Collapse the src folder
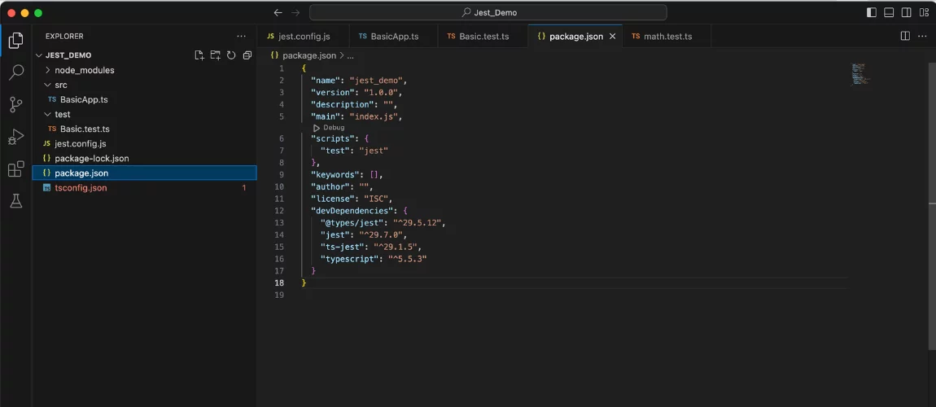 pyautogui.click(x=60, y=85)
